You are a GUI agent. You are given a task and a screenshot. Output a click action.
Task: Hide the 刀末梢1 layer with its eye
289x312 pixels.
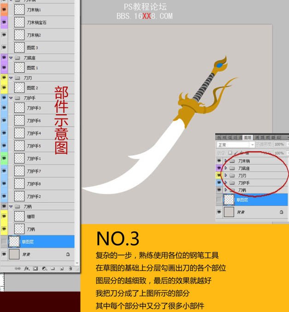(4, 10)
